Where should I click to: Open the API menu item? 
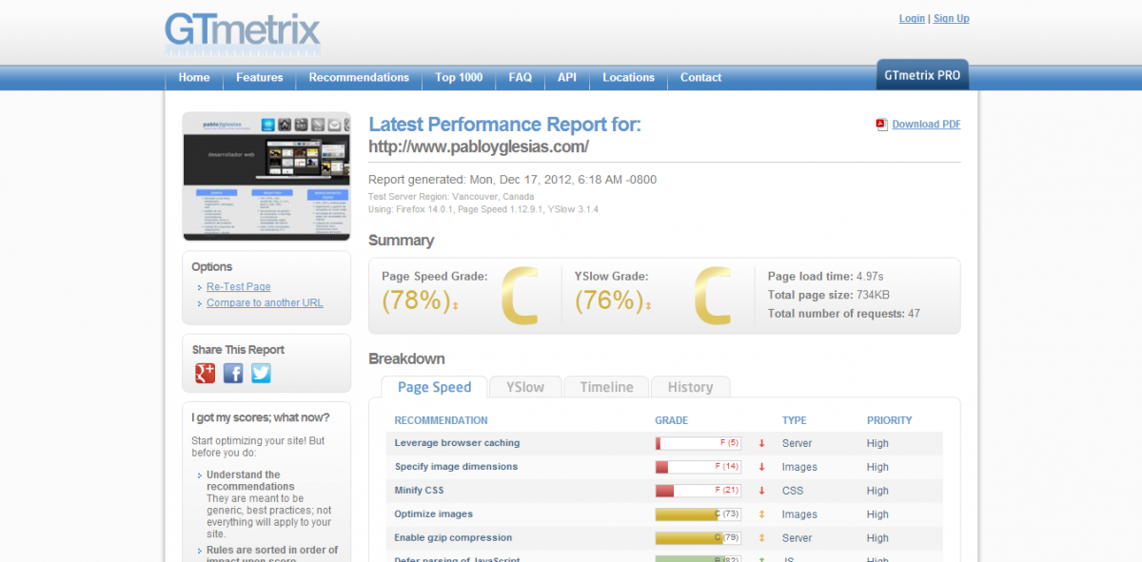coord(567,78)
